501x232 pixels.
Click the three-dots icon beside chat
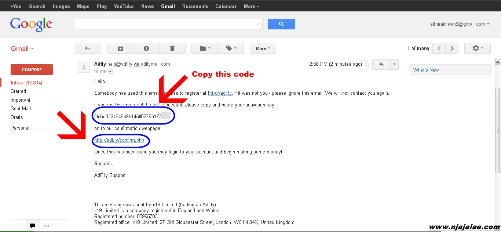click(46, 226)
